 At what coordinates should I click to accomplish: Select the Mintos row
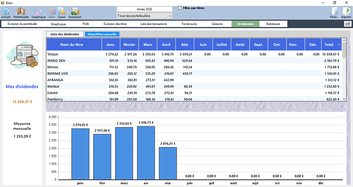point(194,67)
